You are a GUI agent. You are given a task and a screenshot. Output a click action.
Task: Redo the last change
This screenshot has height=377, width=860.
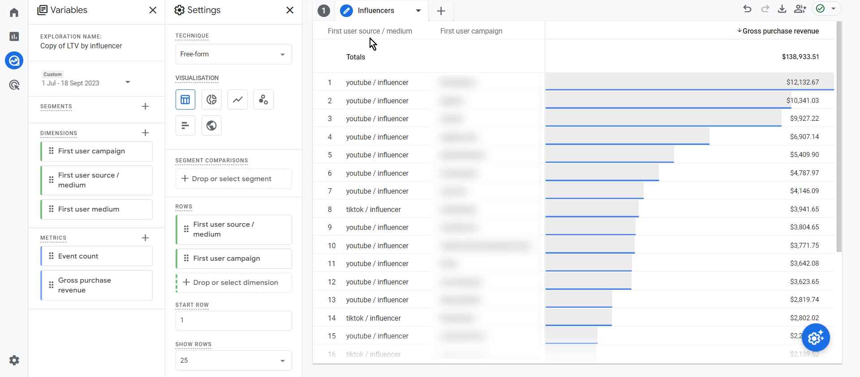(765, 9)
